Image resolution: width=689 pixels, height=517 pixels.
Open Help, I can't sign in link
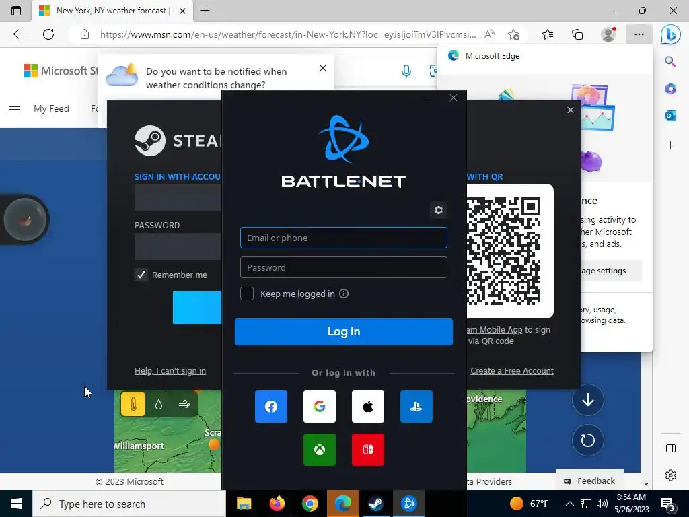coord(170,371)
